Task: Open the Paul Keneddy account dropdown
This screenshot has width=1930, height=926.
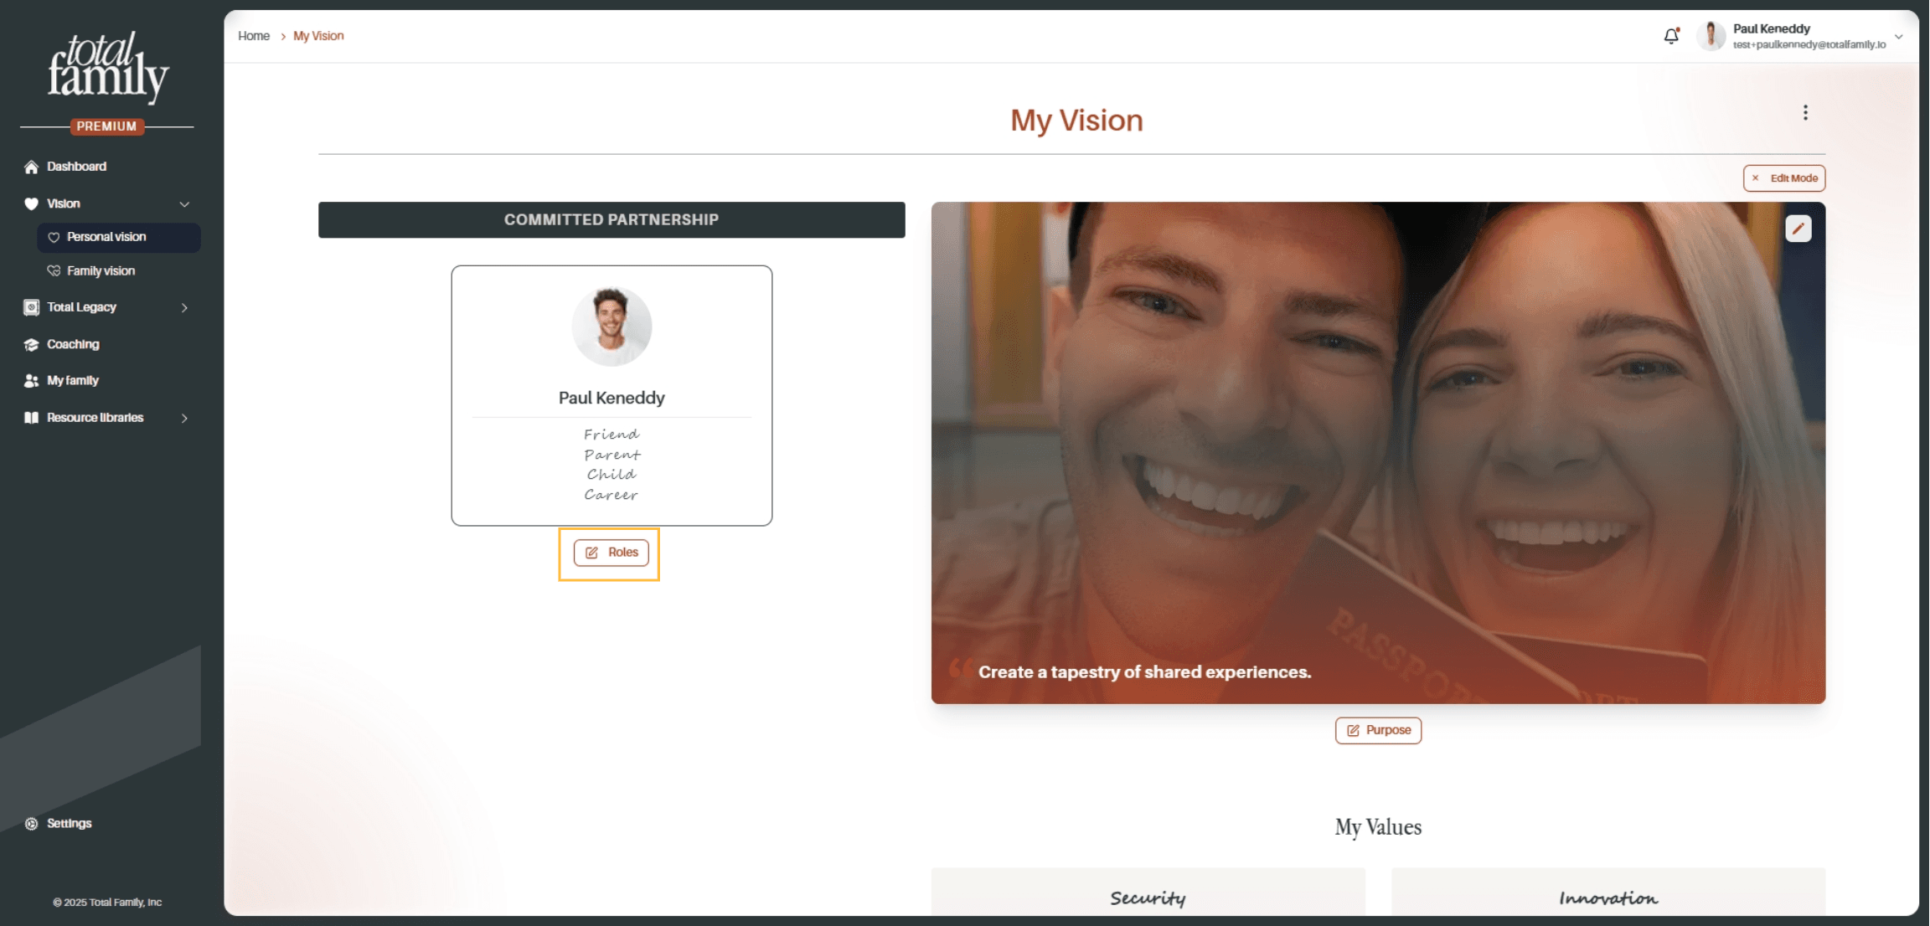Action: pos(1900,37)
